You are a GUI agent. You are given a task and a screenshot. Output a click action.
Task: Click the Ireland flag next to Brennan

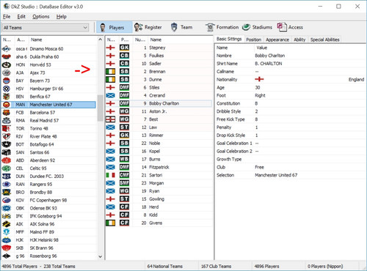(x=110, y=72)
